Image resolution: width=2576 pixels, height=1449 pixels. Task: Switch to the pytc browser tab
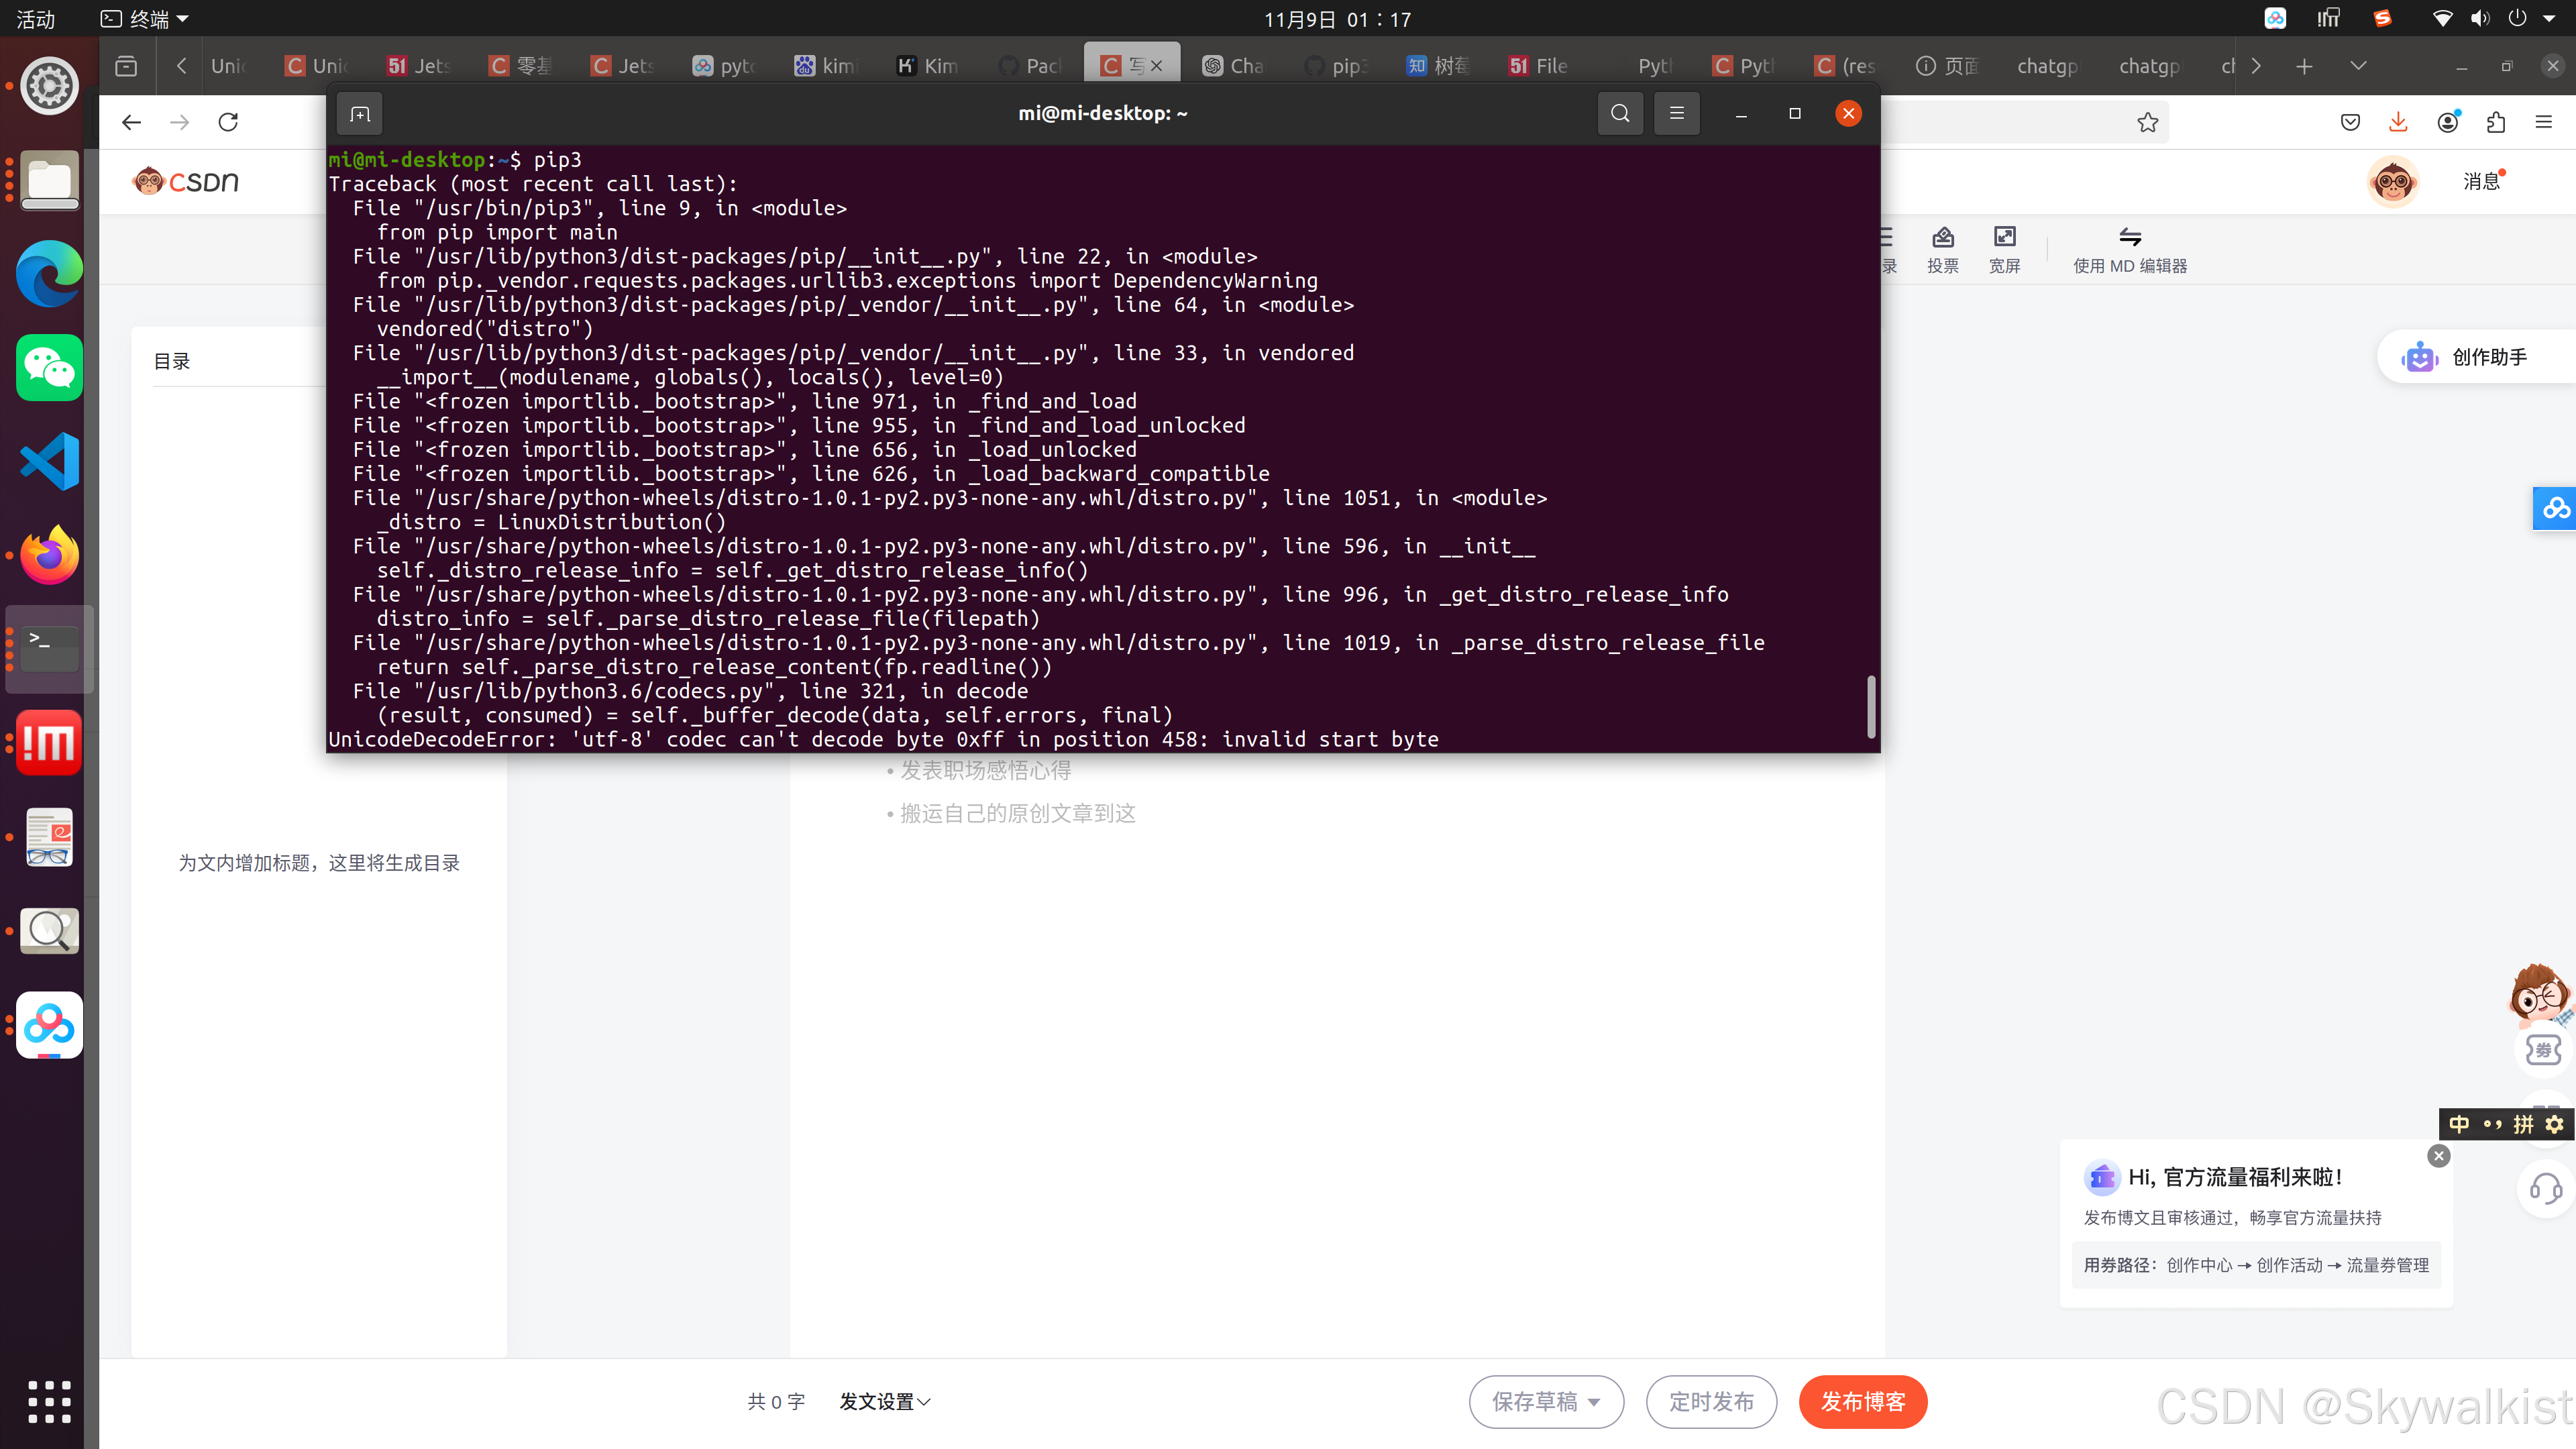(725, 66)
